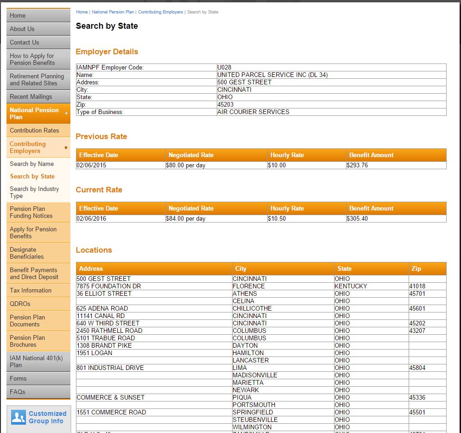Image resolution: width=461 pixels, height=433 pixels.
Task: Click the Search by State breadcrumb text
Action: click(202, 12)
